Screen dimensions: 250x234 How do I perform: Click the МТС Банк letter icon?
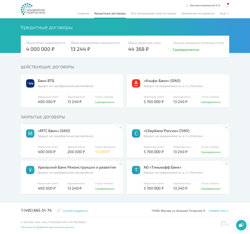pos(30,133)
